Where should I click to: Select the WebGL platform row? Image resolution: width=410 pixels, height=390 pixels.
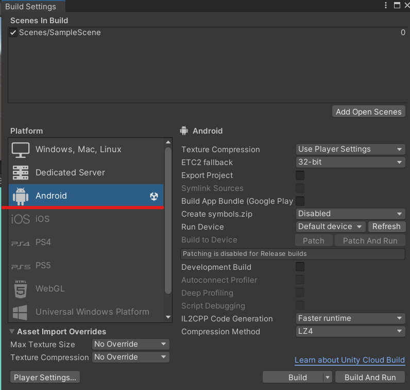(x=86, y=289)
